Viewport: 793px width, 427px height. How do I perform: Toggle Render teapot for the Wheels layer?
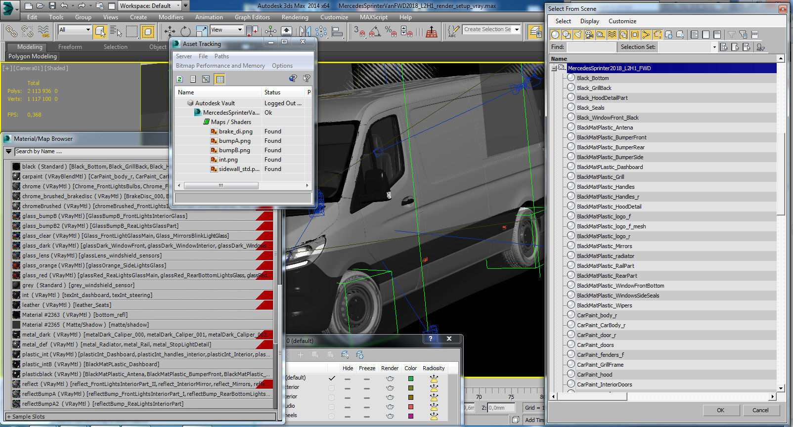point(390,416)
